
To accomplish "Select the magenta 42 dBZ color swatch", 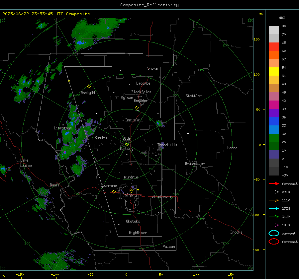I will click(x=274, y=105).
